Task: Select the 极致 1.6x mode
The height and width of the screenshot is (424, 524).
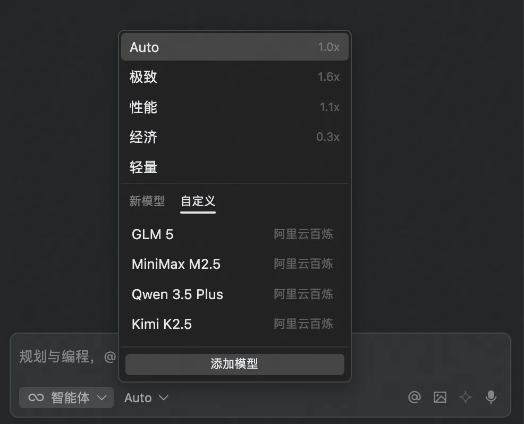Action: 234,77
